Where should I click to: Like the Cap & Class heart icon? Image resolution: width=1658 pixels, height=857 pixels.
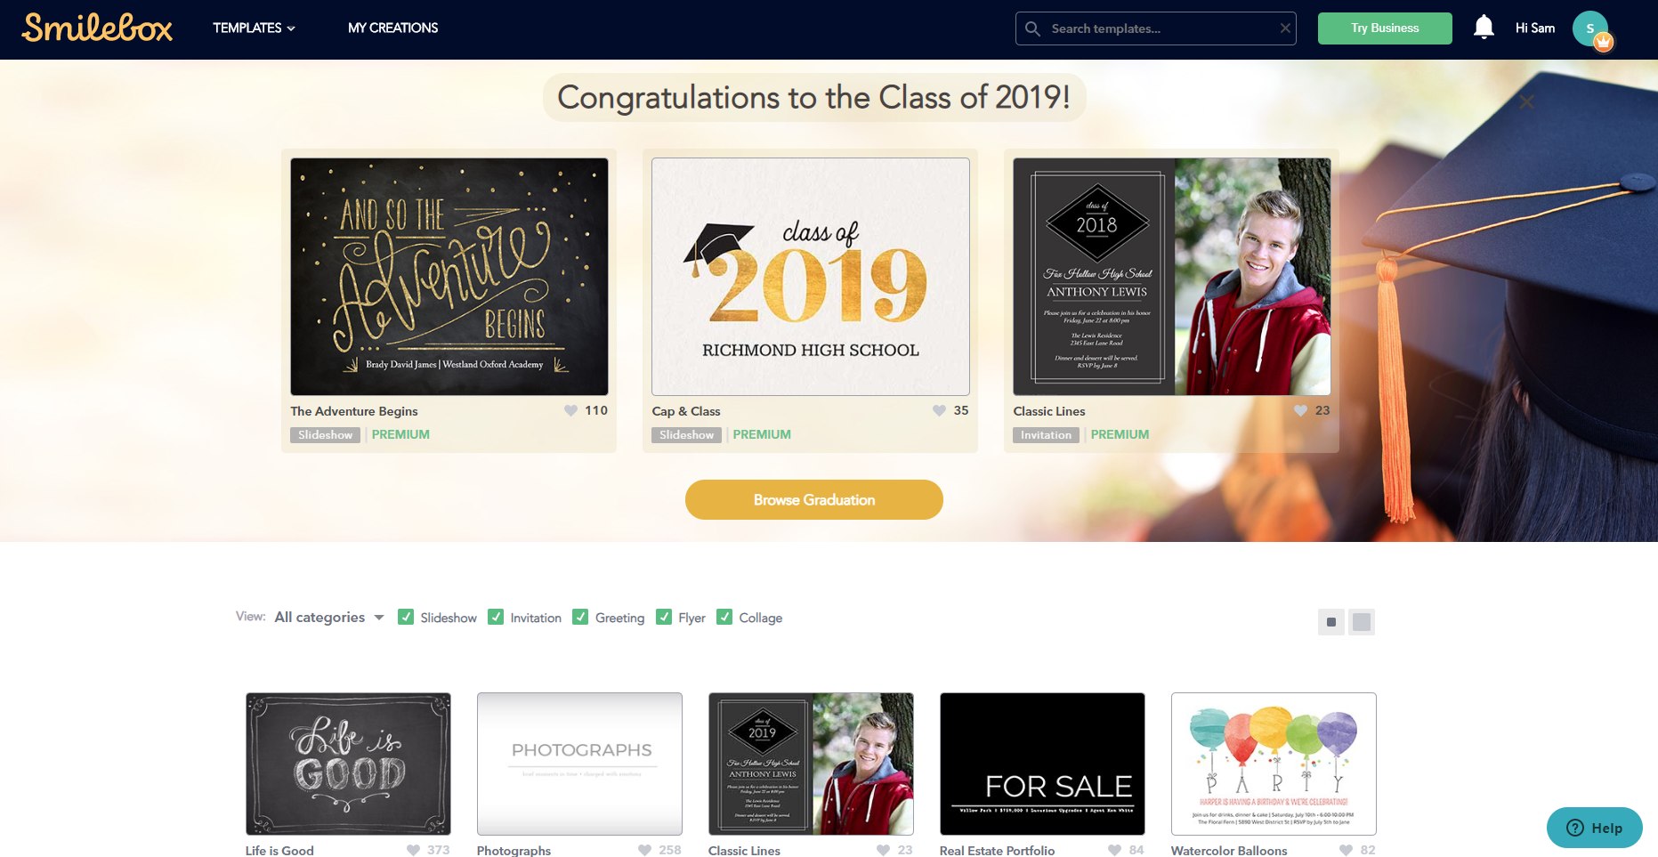click(939, 410)
